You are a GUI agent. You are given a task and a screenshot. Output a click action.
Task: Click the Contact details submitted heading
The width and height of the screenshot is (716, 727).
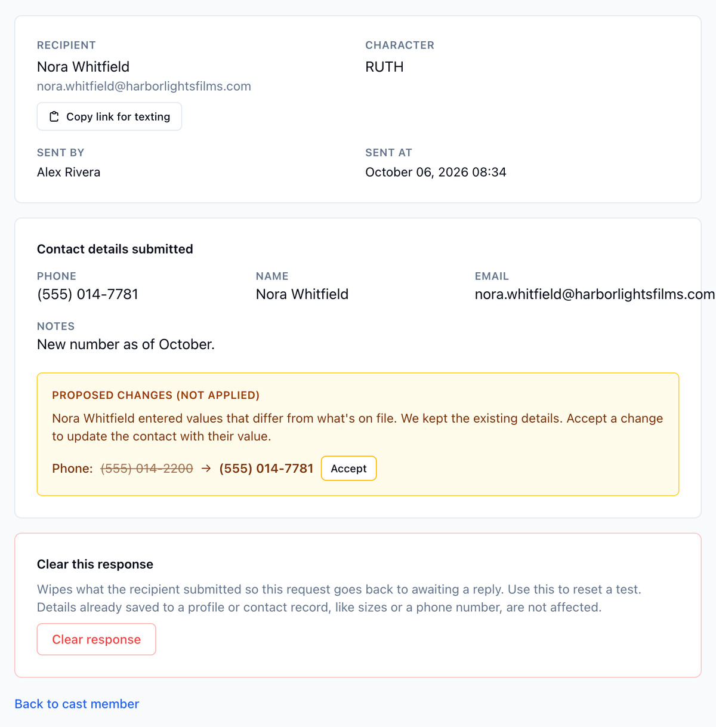click(x=115, y=249)
